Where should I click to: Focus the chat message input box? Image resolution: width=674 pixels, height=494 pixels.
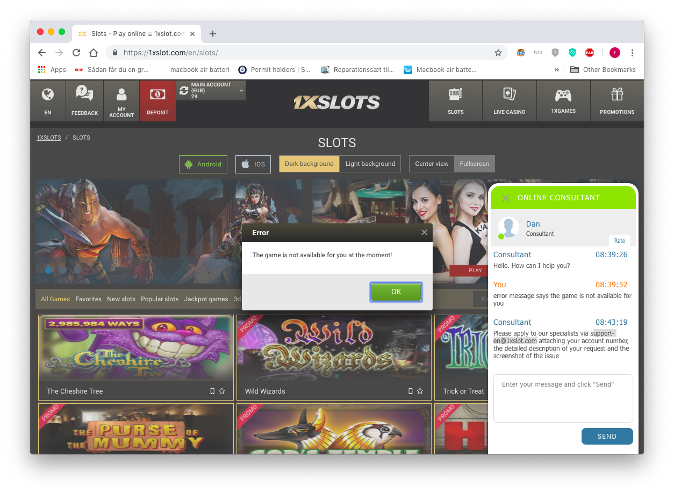(x=563, y=398)
